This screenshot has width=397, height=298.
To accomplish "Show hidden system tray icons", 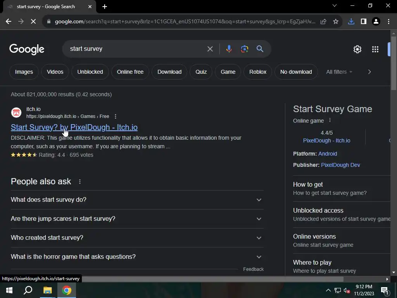I will coord(328,290).
